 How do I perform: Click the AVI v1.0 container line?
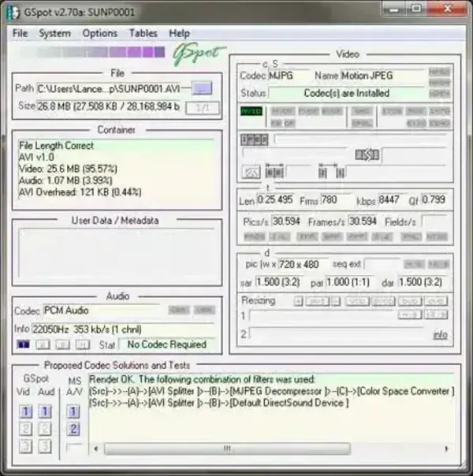pyautogui.click(x=36, y=158)
